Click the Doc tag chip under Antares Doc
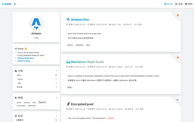This screenshot has height=122, width=194. click(x=88, y=45)
